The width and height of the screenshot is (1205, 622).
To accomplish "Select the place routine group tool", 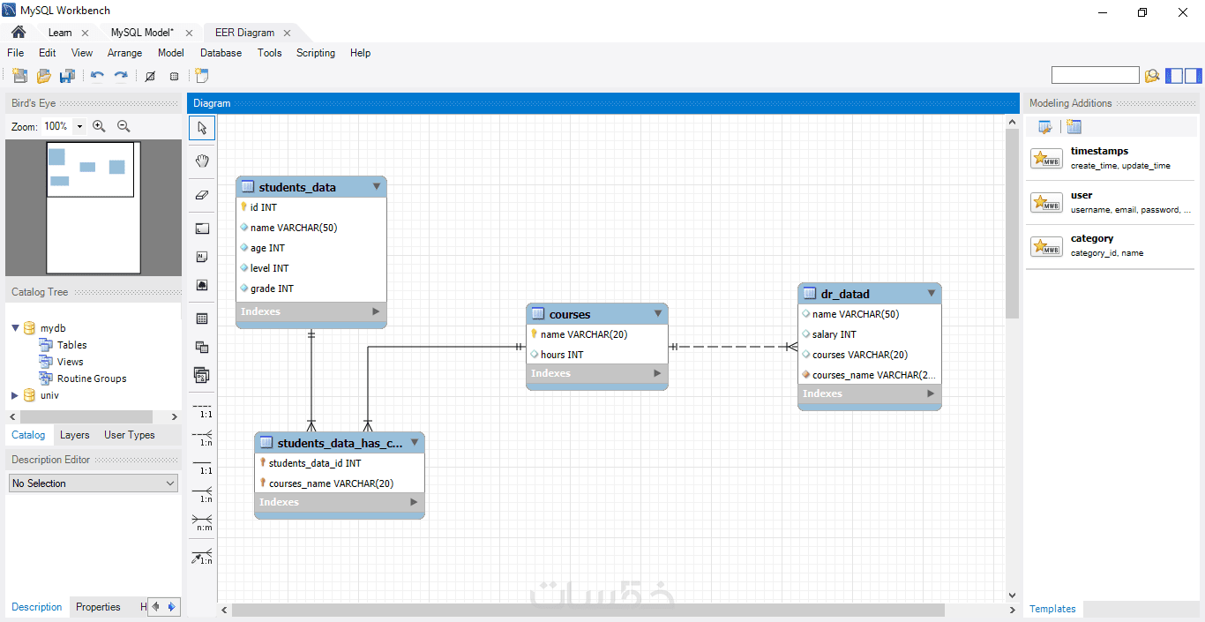I will click(202, 376).
